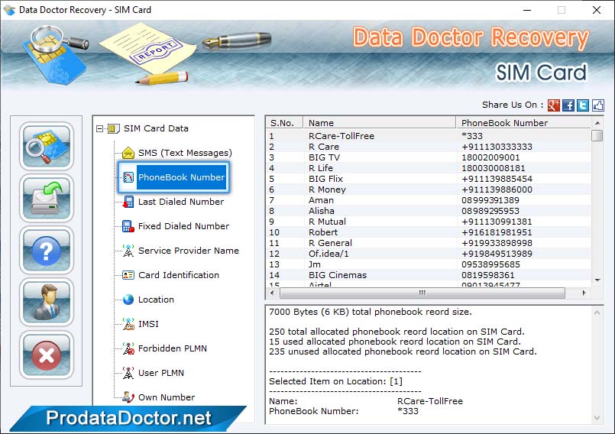Select the BIG TV contact row
The height and width of the screenshot is (434, 615).
pos(429,157)
